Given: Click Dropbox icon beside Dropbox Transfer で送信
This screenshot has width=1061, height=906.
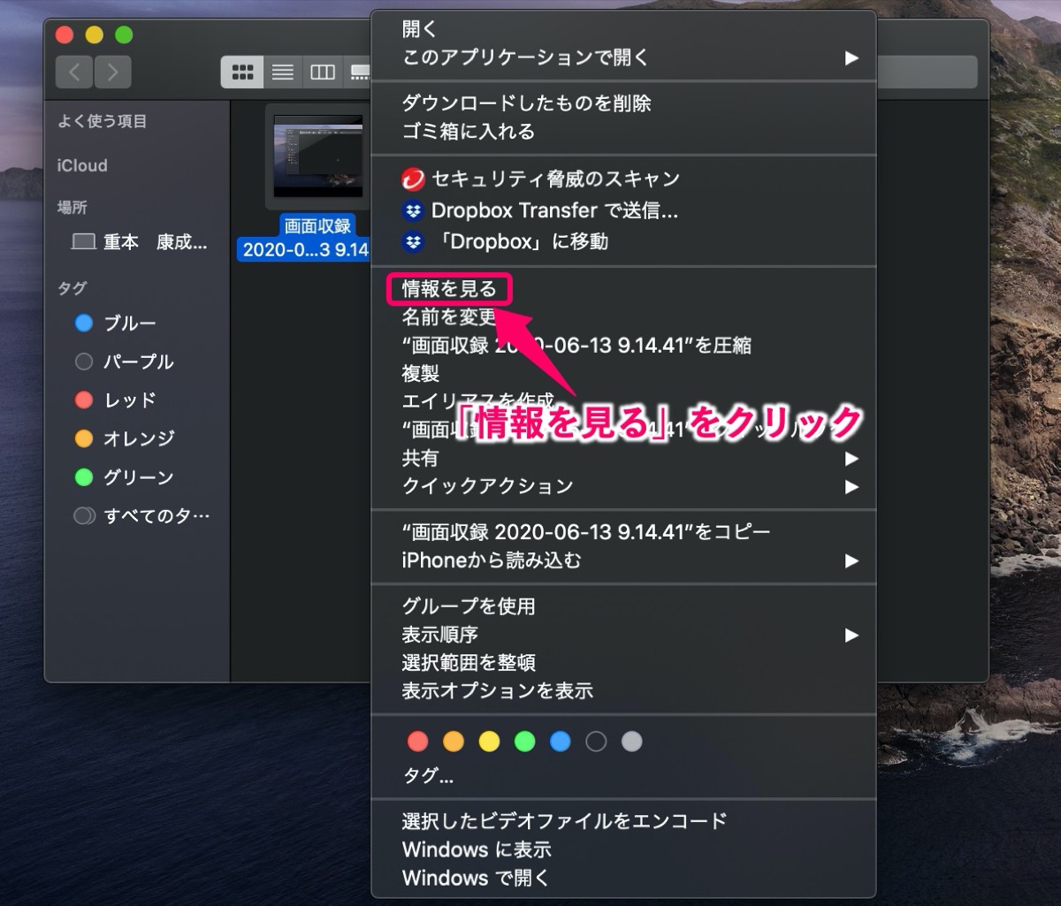Looking at the screenshot, I should (x=412, y=210).
